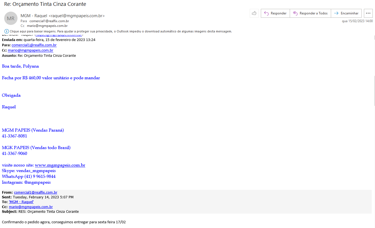Click Responder a Todos button
Screen dimensions: 375x228
click(310, 13)
